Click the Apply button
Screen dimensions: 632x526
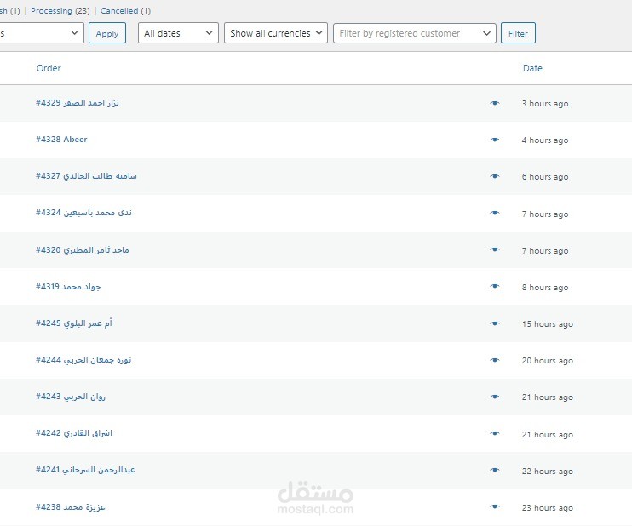coord(107,33)
